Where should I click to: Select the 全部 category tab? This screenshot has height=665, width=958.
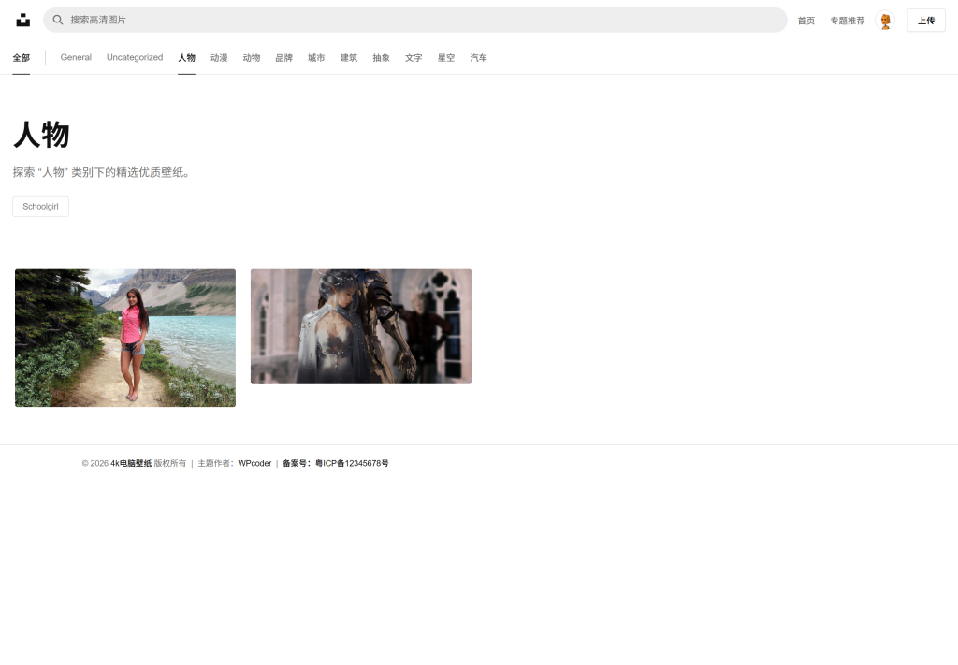[x=21, y=58]
